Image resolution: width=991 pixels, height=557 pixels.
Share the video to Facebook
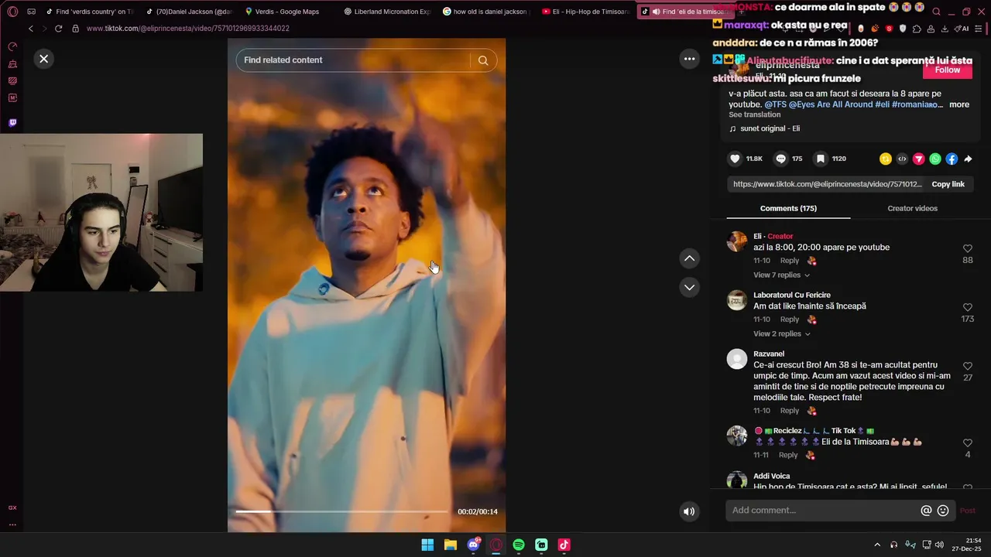952,159
